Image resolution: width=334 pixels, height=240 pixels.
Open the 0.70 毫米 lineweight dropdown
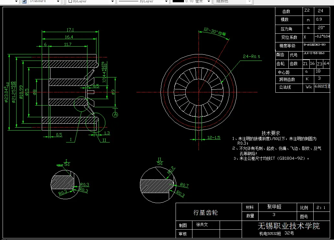coord(209,2)
